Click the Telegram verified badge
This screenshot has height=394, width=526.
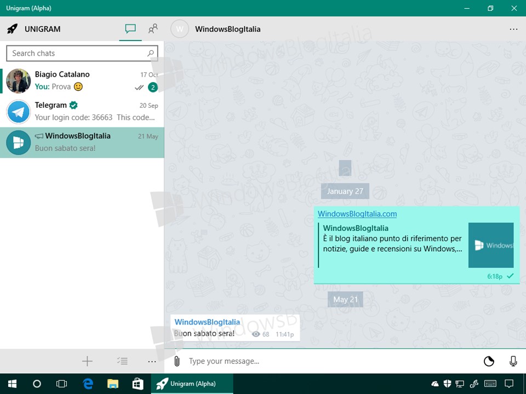coord(73,105)
